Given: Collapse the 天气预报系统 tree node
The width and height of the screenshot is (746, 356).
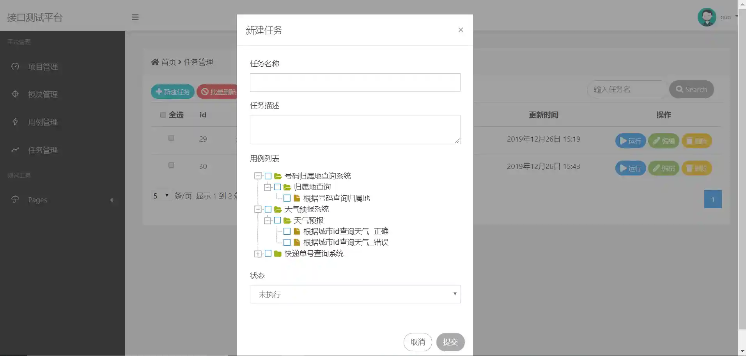Looking at the screenshot, I should click(x=258, y=209).
